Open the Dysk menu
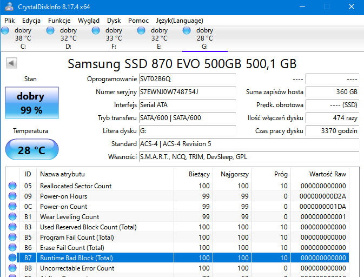 pyautogui.click(x=114, y=21)
